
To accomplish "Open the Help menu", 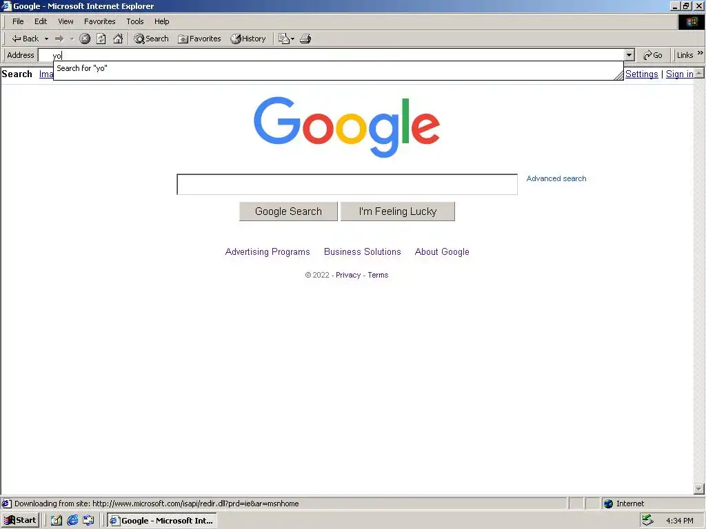I will (x=161, y=21).
